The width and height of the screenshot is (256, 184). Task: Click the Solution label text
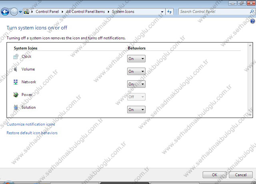coord(28,107)
